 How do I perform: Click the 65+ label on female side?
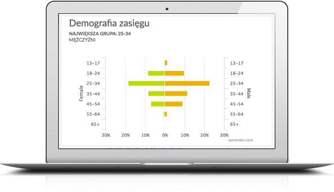point(96,124)
